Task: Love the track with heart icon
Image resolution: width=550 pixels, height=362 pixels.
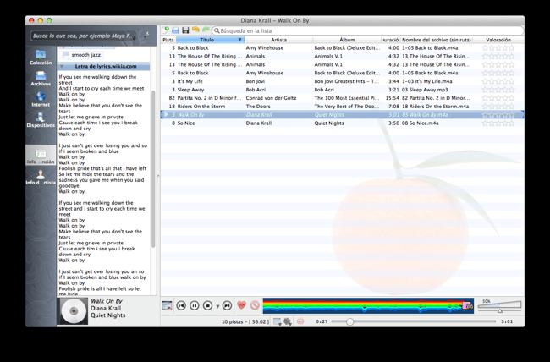Action: pos(241,305)
